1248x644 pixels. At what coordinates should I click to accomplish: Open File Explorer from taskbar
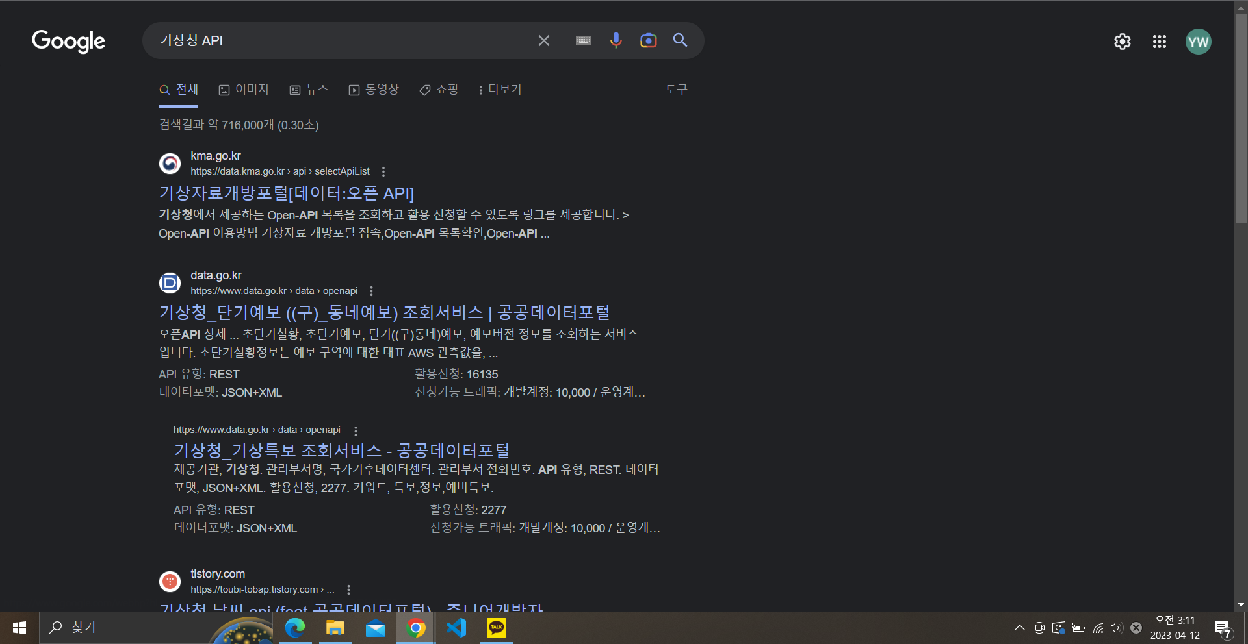(x=335, y=628)
